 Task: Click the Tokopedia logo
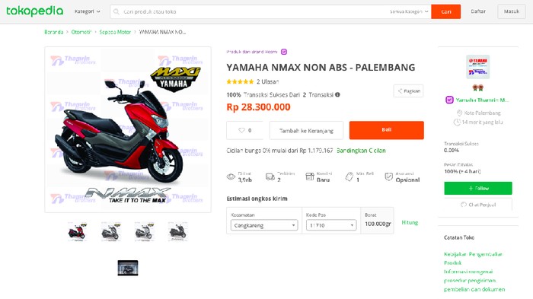pyautogui.click(x=35, y=11)
